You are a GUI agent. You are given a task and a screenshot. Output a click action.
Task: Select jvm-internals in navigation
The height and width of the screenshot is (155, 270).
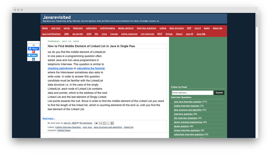(x=147, y=34)
